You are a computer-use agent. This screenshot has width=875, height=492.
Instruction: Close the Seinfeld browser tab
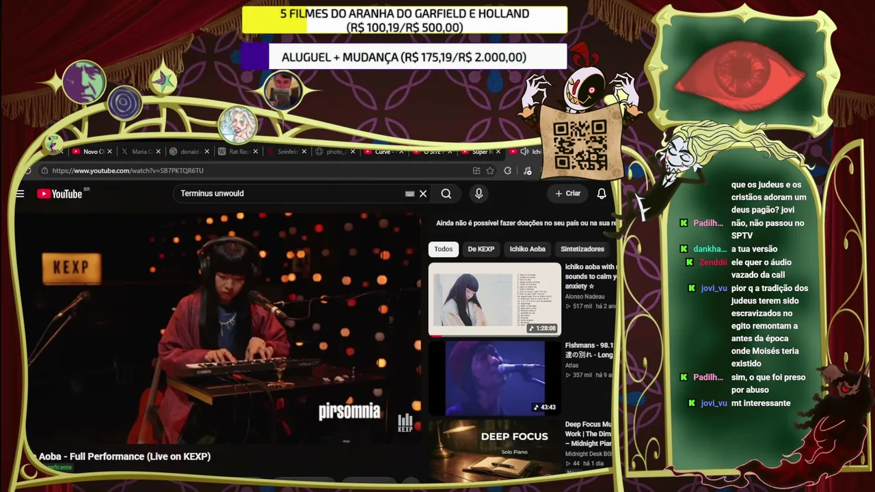[x=304, y=152]
